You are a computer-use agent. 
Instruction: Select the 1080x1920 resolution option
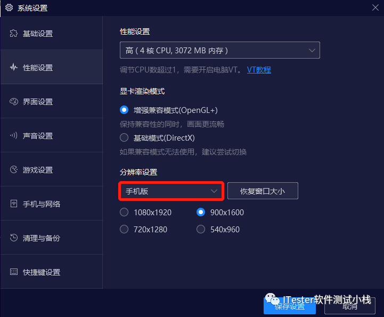pos(124,212)
